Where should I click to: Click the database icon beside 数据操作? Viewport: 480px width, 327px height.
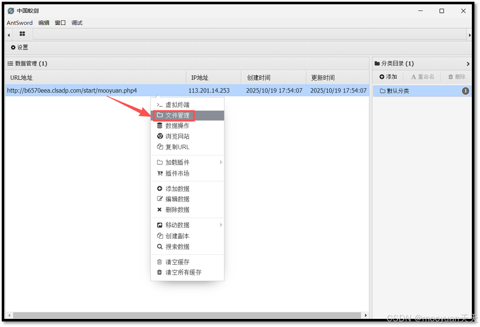tap(160, 126)
